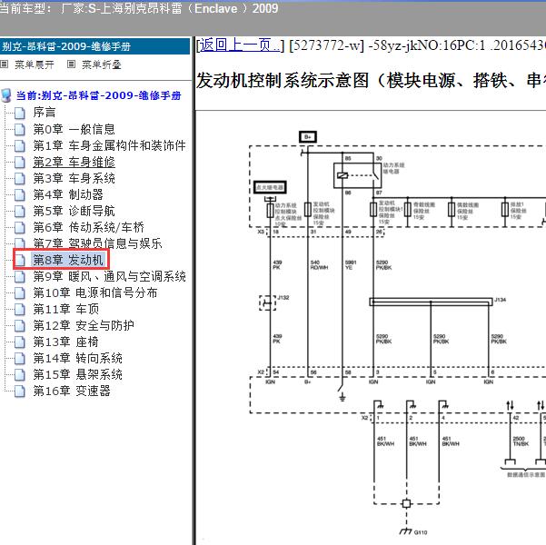Open 第12章 安全与防护
Image resolution: width=546 pixels, height=545 pixels.
pos(84,325)
